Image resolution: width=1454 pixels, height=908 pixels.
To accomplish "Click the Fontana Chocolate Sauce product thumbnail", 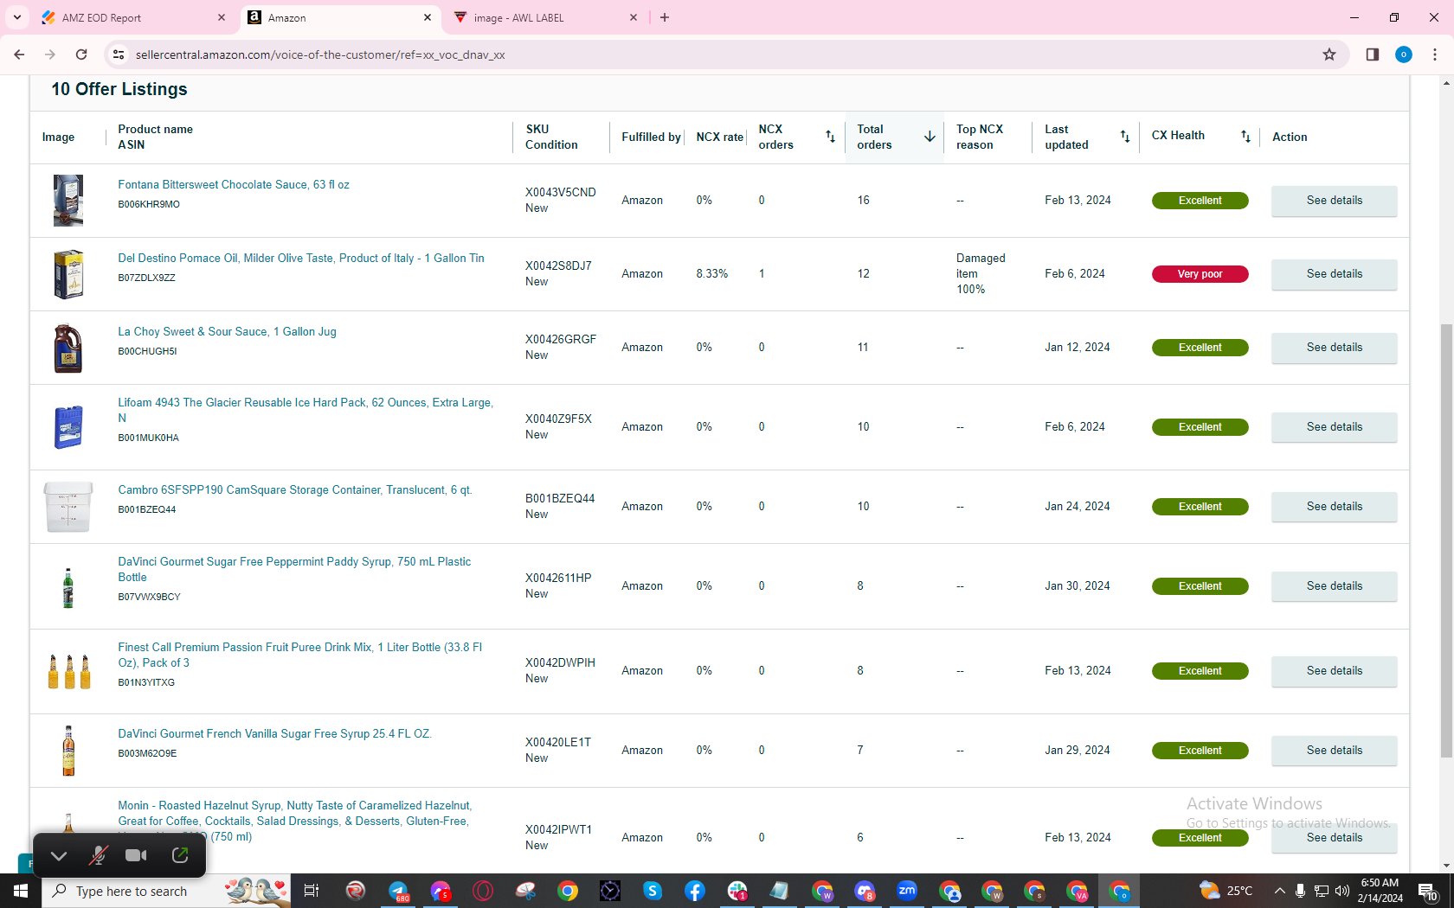I will pos(68,201).
